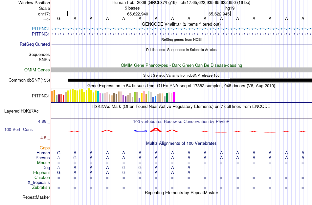312x205 pixels.
Task: Click the G base in the reference sequence row
Action: coord(59,18)
